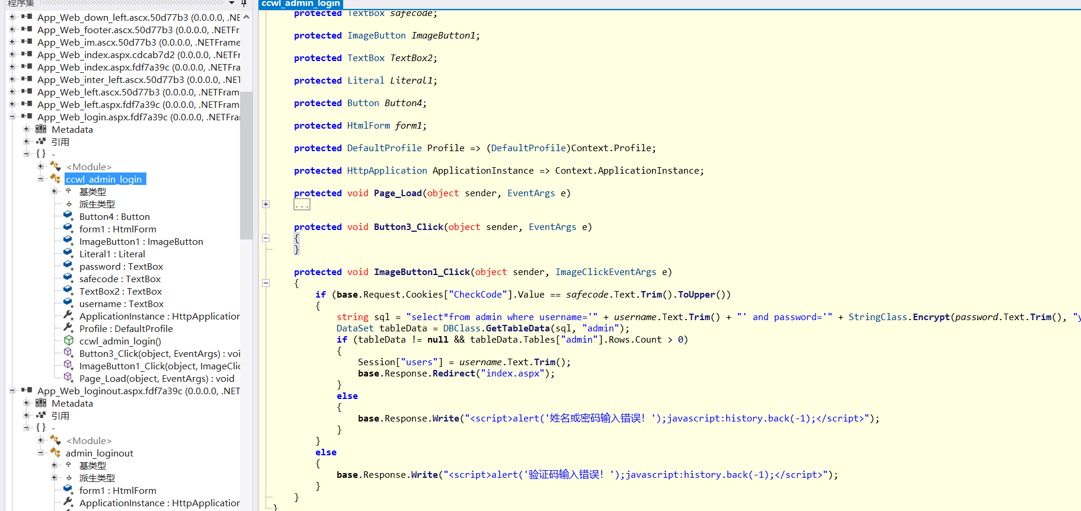Click Button4 field icon
Screen dimensions: 1081x511
click(x=68, y=216)
